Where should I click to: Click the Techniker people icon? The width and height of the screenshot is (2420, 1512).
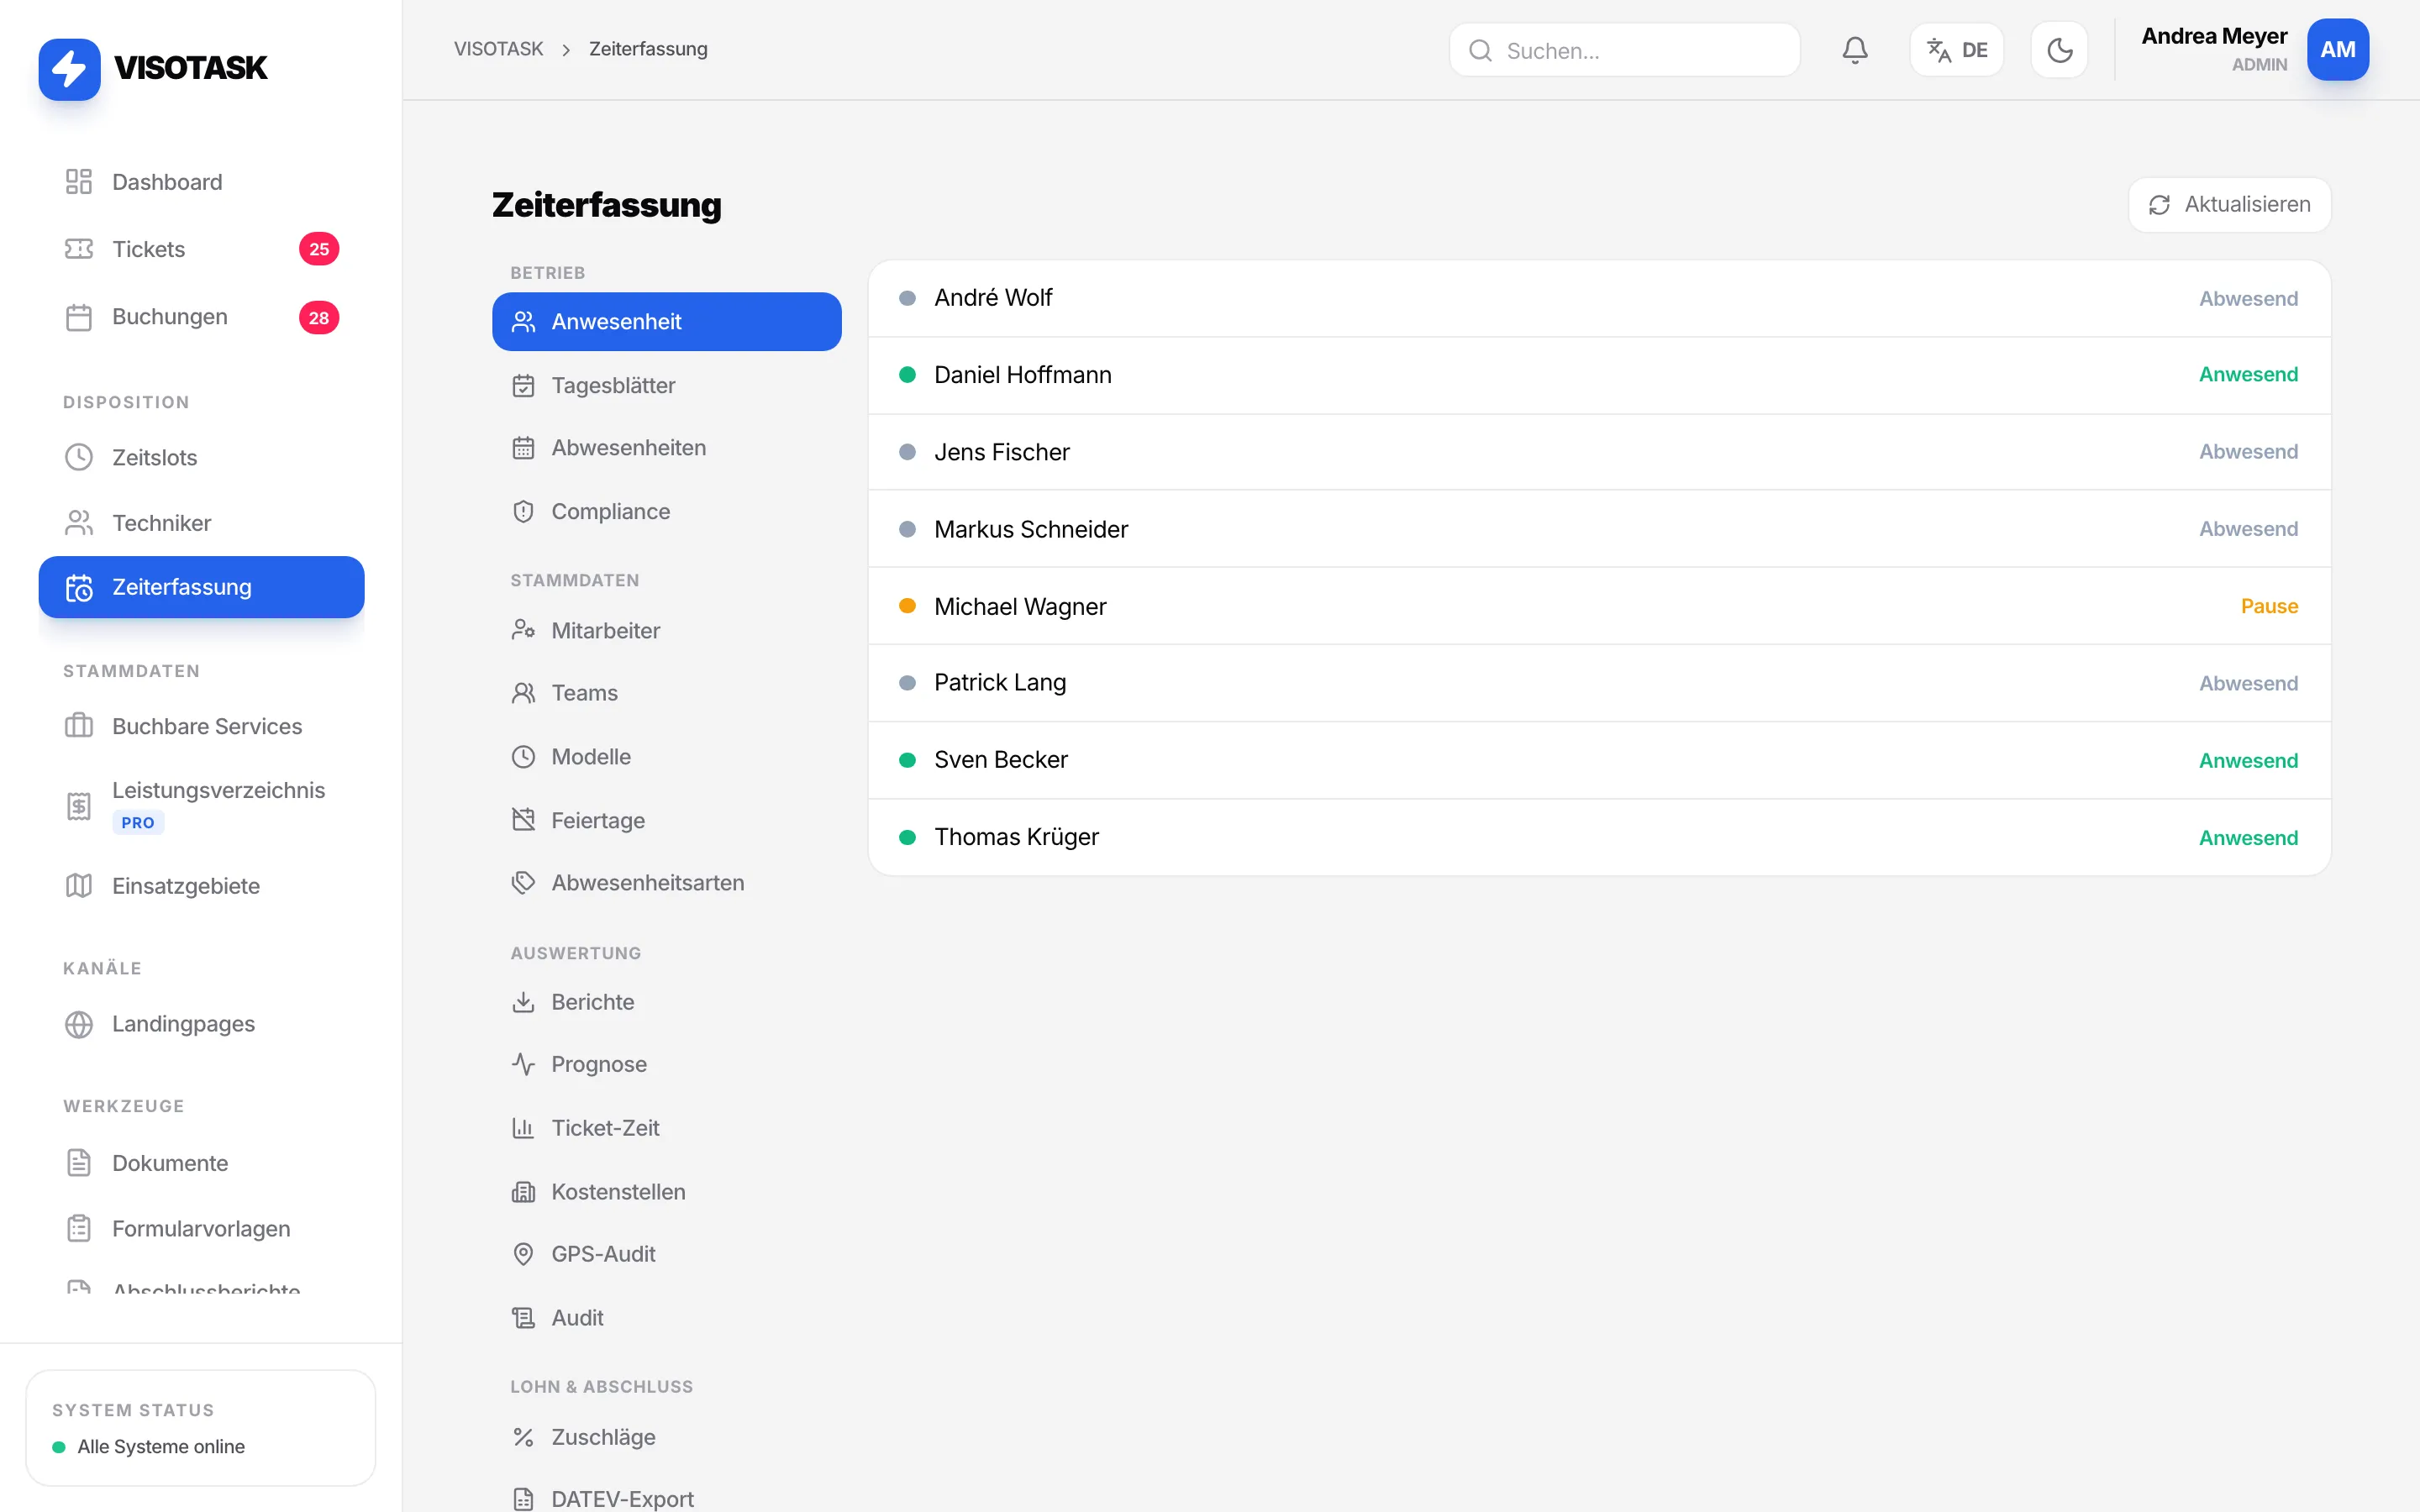point(79,523)
